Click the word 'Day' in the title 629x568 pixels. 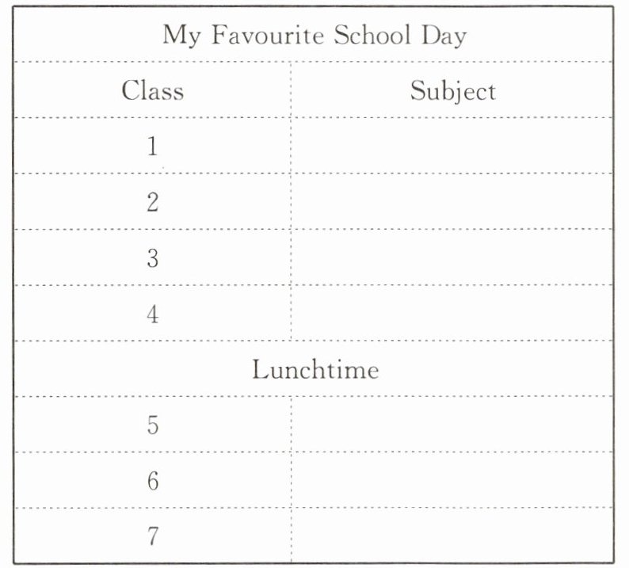tap(444, 36)
